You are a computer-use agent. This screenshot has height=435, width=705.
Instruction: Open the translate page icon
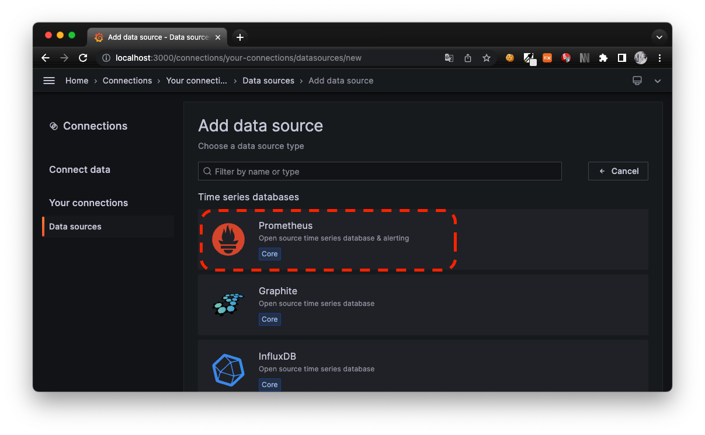click(x=449, y=58)
